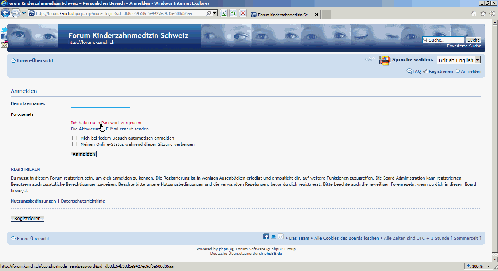The image size is (498, 271).
Task: Click the browser back arrow button
Action: tap(5, 13)
